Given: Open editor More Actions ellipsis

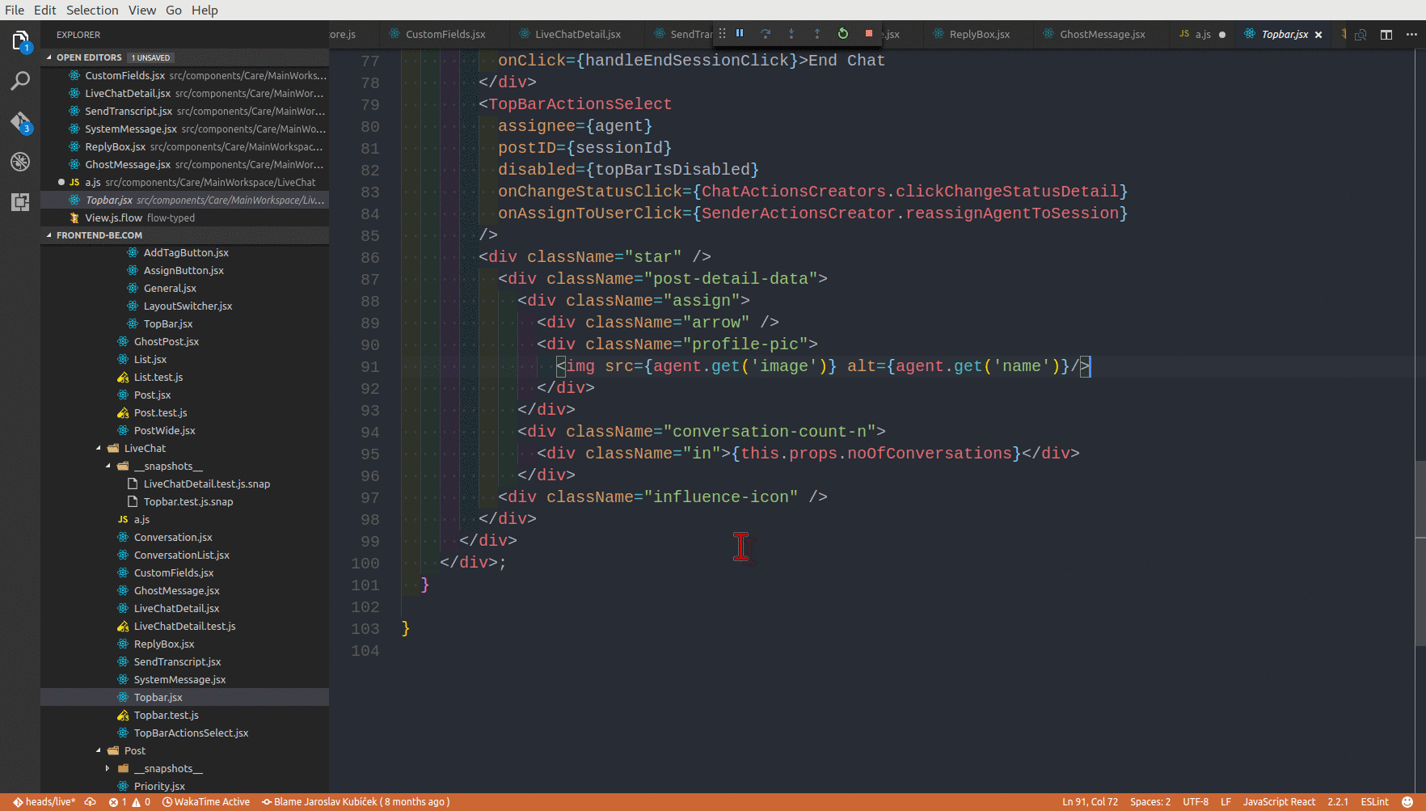Looking at the screenshot, I should (x=1411, y=34).
